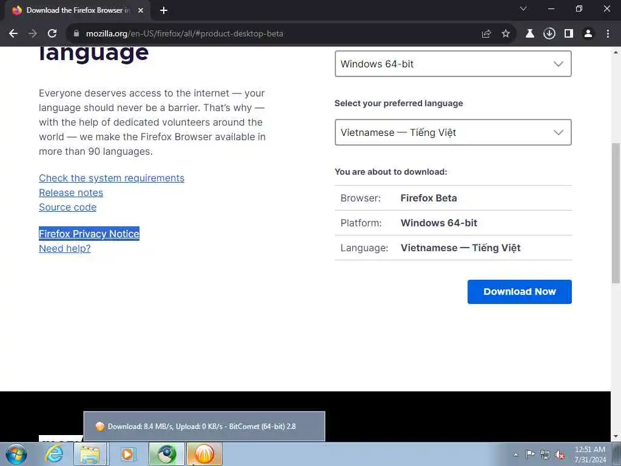Open Windows Media Player taskbar icon

coord(127,454)
